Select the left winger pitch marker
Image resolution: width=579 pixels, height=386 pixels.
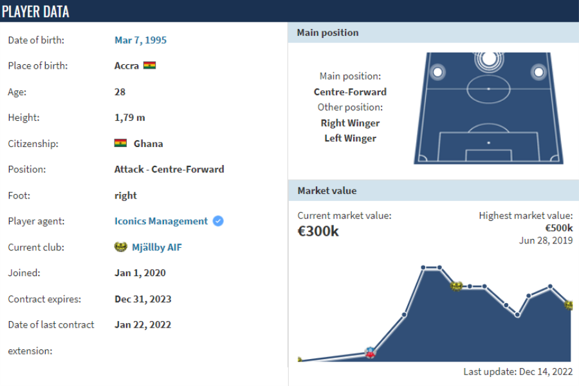click(437, 72)
